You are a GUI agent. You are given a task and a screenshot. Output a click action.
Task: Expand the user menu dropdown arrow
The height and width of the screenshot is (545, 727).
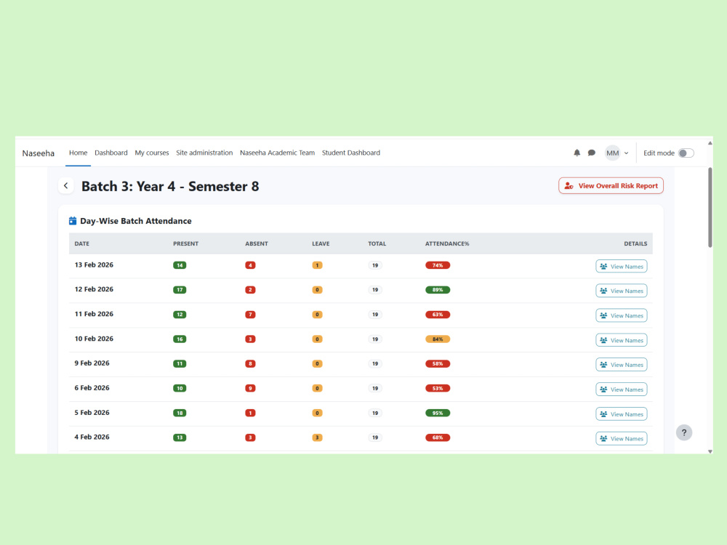coord(627,153)
